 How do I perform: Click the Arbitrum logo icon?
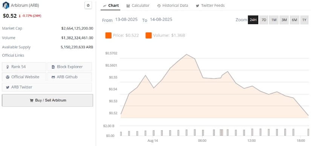6,5
